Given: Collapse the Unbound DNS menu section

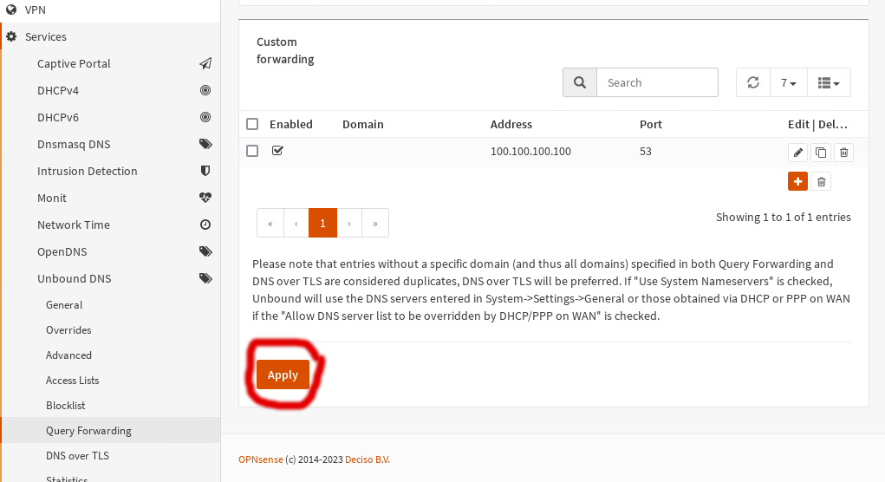Looking at the screenshot, I should pyautogui.click(x=74, y=278).
